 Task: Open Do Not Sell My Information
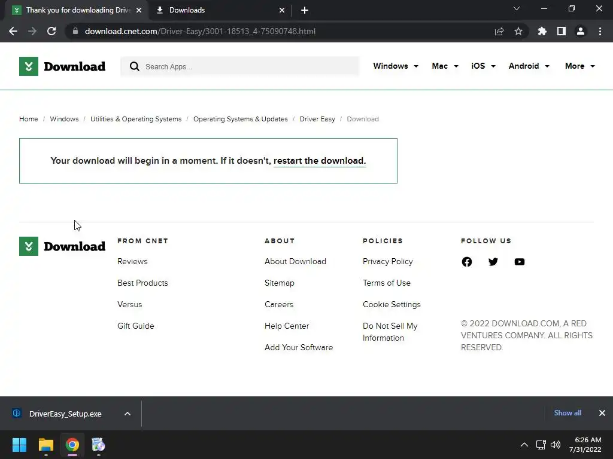coord(390,332)
